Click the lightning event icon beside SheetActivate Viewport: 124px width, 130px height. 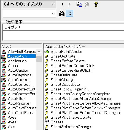click(47, 56)
